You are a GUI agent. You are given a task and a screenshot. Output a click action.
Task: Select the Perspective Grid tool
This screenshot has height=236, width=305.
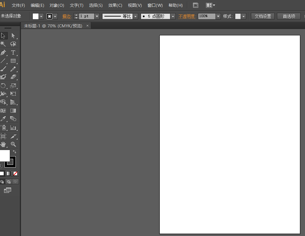coord(13,102)
